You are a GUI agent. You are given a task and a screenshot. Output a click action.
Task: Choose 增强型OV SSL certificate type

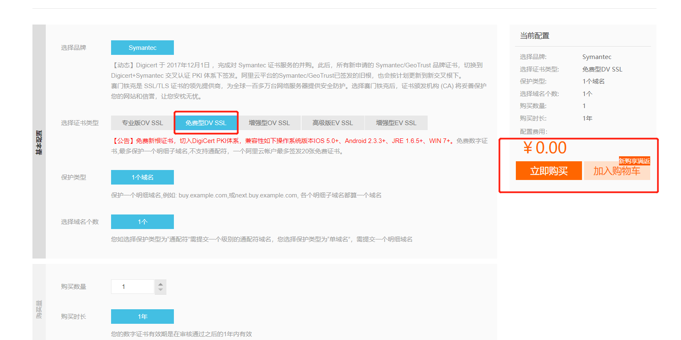coord(269,123)
